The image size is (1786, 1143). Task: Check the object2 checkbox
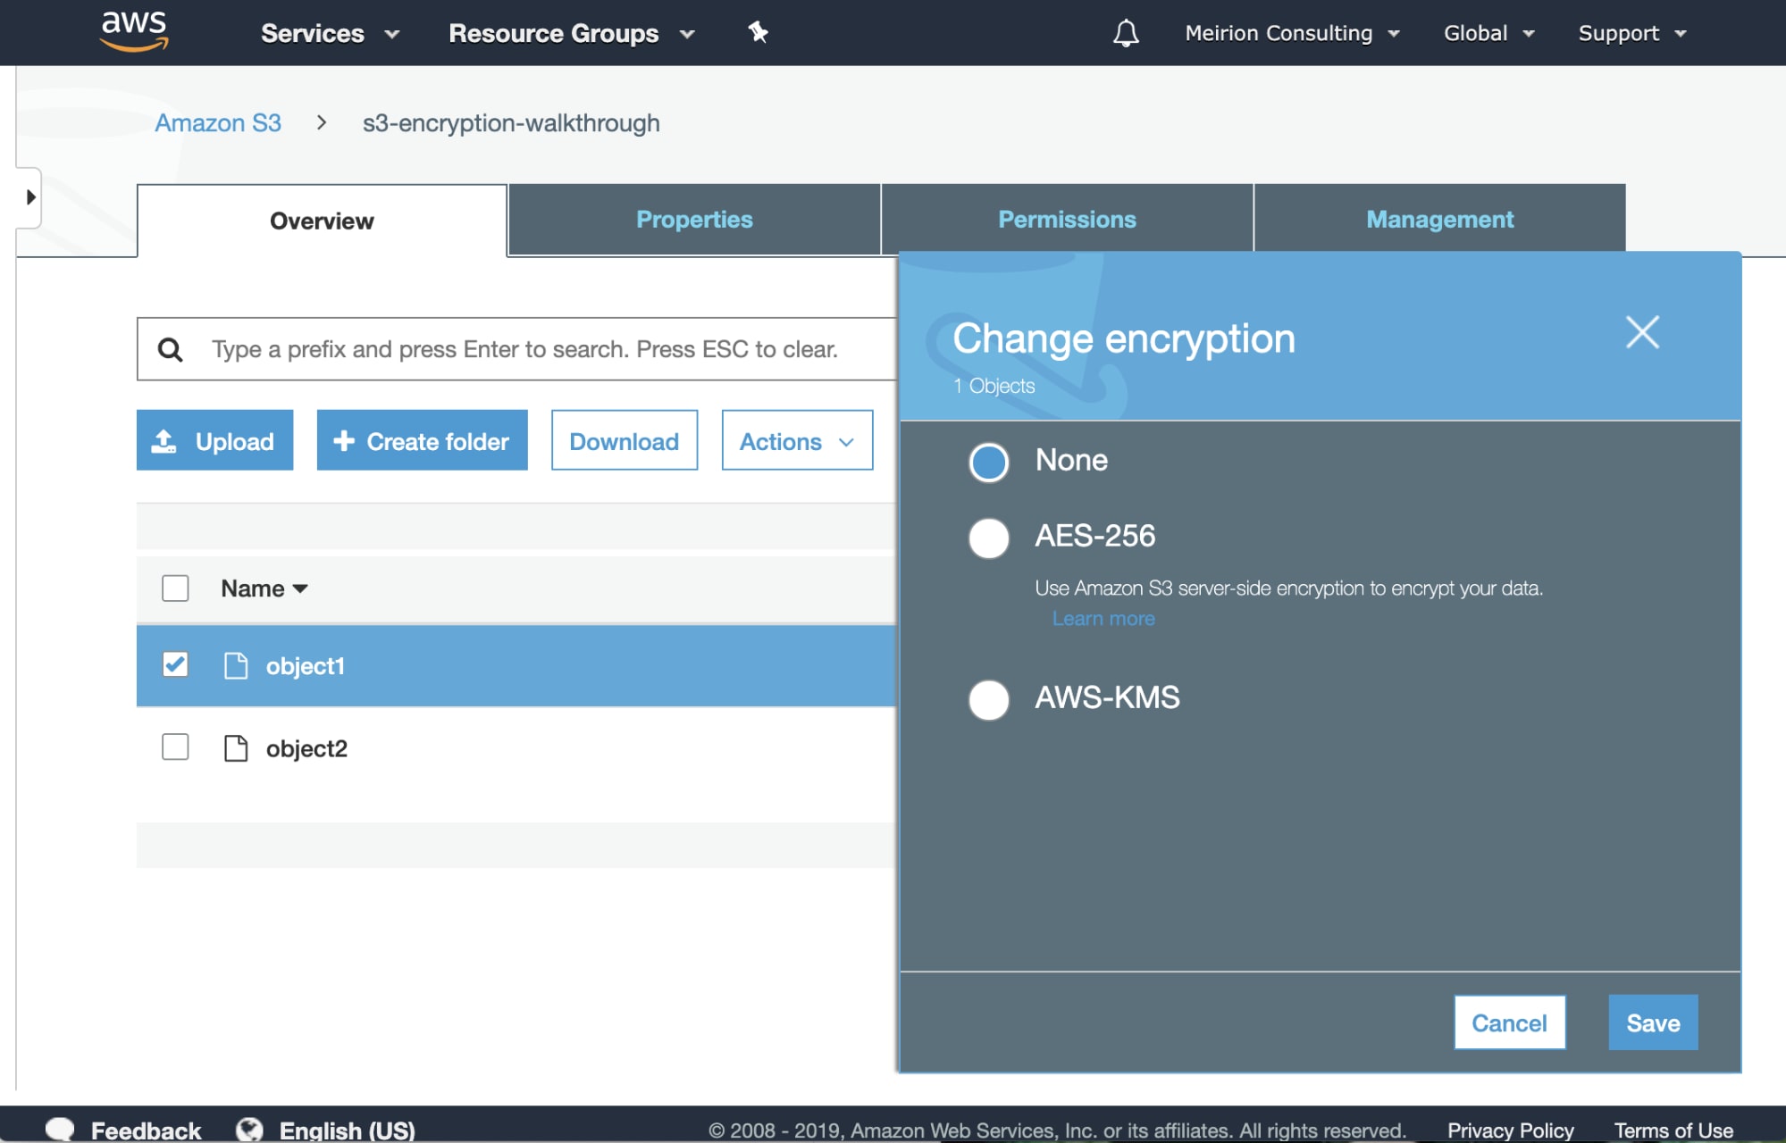(x=175, y=747)
